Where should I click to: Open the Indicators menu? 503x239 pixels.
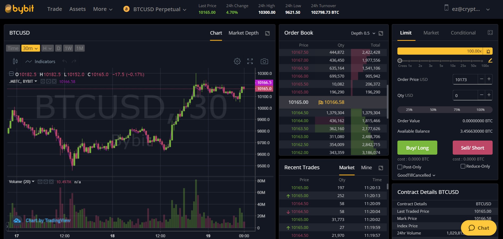coord(40,61)
